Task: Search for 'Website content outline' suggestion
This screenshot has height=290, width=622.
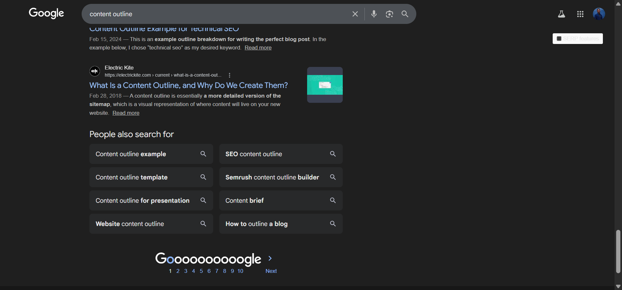Action: coord(151,224)
